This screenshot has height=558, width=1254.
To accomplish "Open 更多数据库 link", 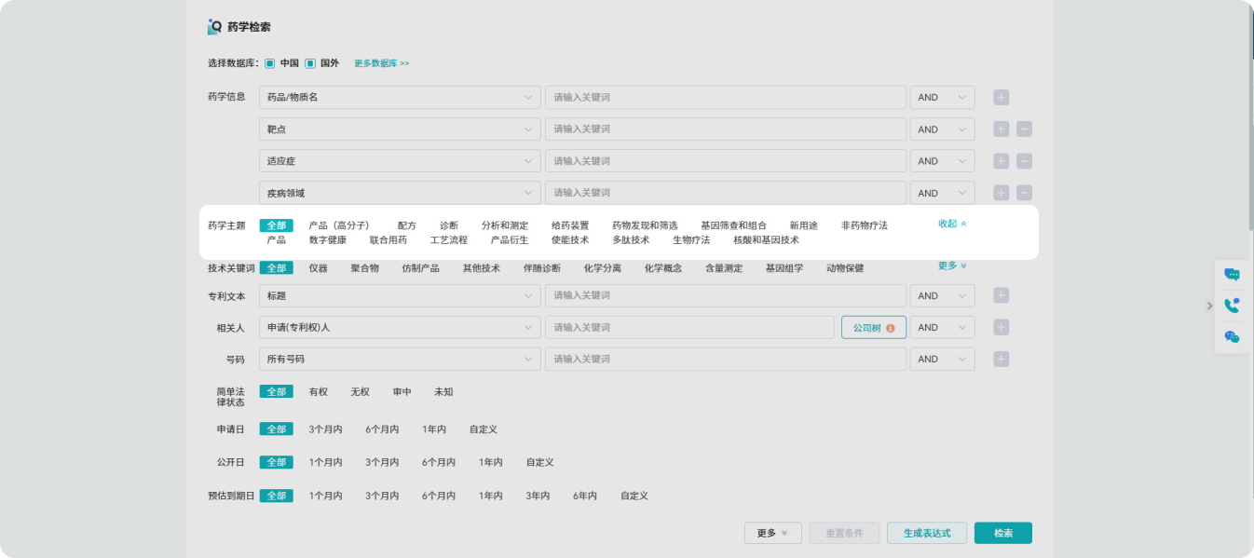I will (x=382, y=63).
